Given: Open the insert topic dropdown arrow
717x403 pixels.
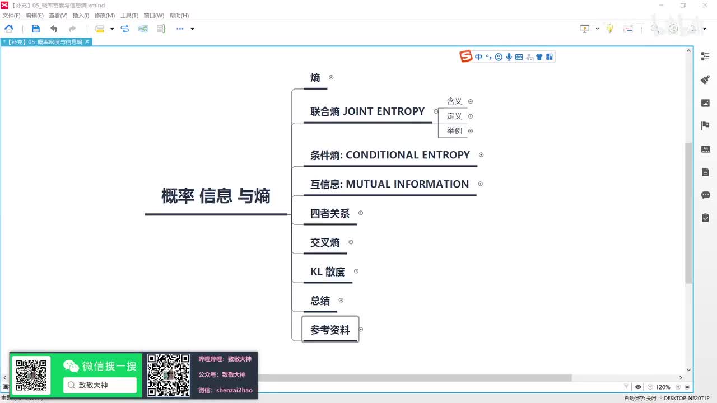Looking at the screenshot, I should [x=112, y=29].
